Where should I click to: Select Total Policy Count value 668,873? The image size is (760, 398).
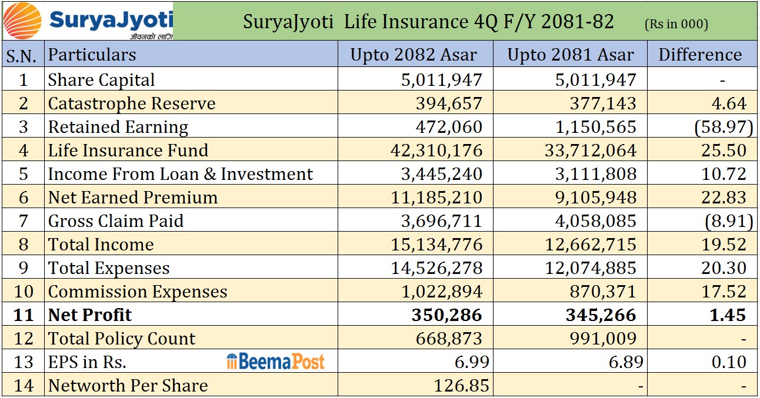click(x=446, y=338)
